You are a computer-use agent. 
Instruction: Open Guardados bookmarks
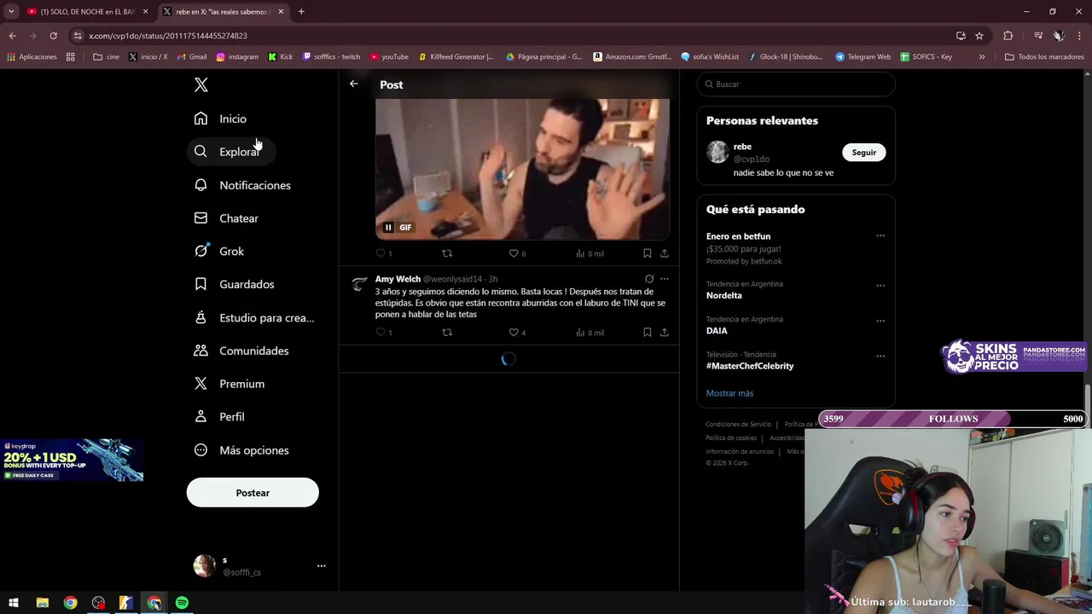[x=235, y=284]
